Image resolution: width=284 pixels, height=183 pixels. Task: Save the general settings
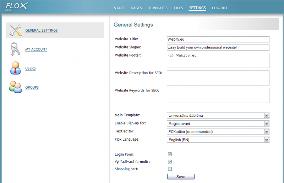click(x=181, y=177)
